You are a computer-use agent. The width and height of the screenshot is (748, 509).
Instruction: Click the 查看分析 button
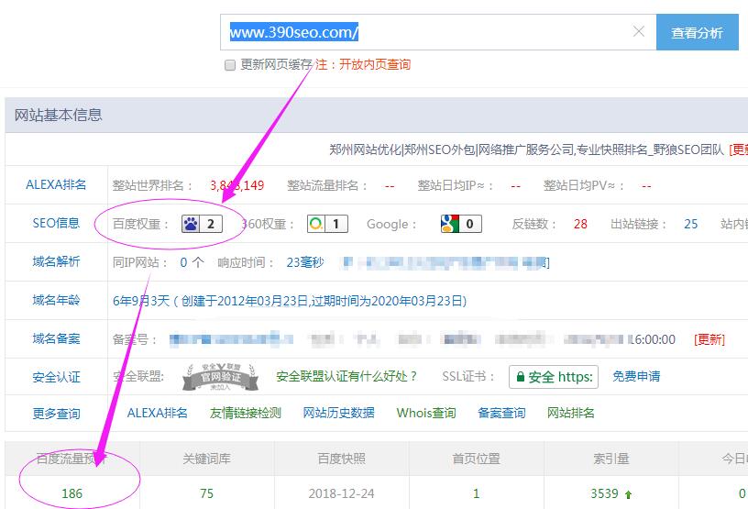click(697, 32)
